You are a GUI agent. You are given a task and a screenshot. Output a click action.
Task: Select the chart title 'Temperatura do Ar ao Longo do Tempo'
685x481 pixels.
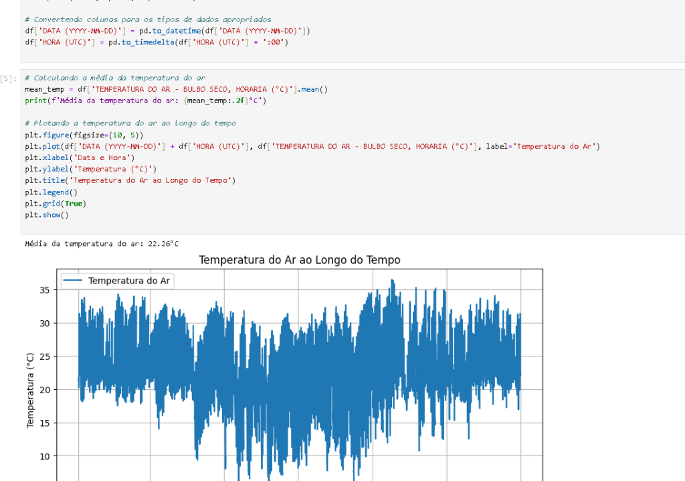(299, 259)
